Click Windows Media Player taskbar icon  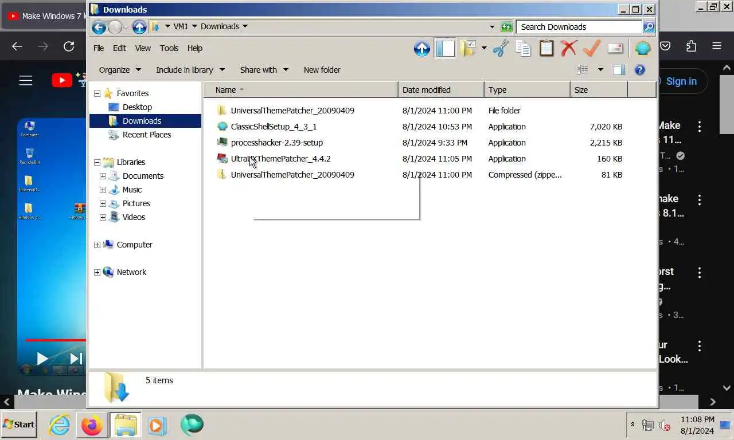coord(158,425)
